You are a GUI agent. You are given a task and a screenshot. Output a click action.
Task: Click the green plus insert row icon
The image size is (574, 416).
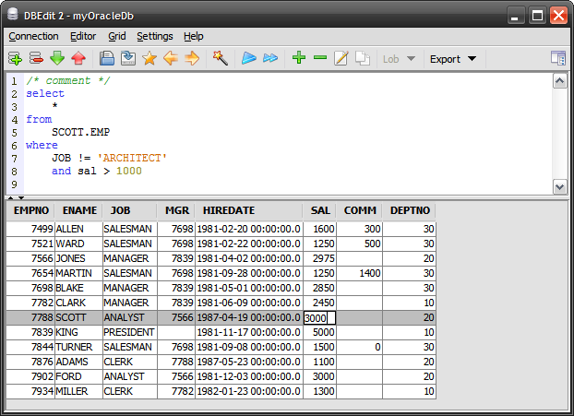(x=298, y=58)
